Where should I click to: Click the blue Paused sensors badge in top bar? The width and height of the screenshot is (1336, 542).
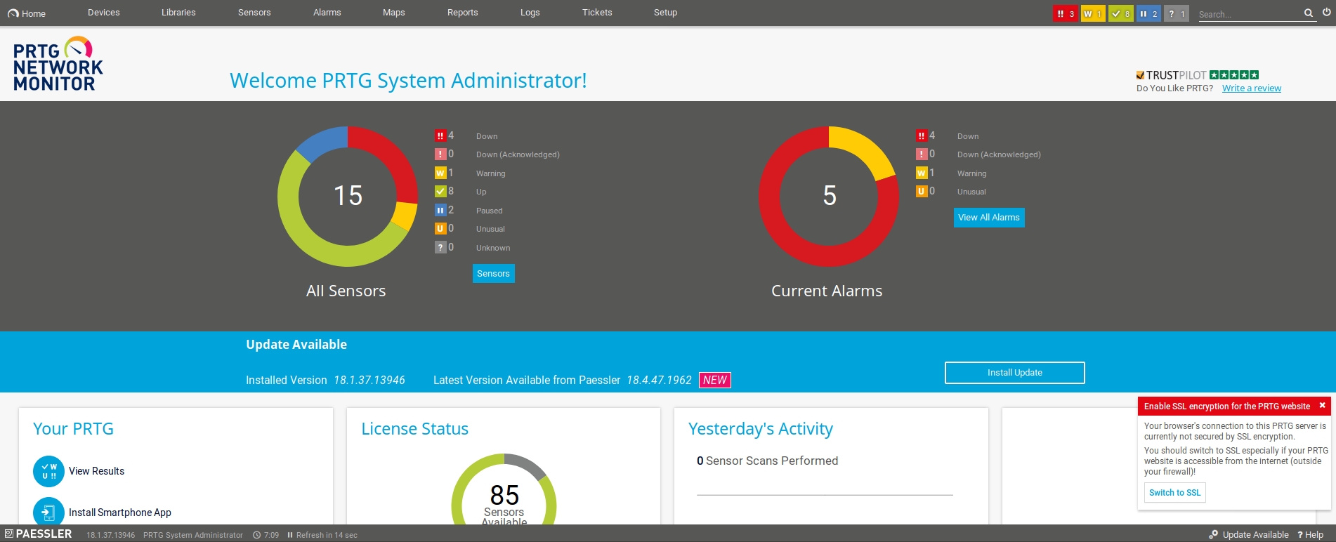click(x=1148, y=13)
